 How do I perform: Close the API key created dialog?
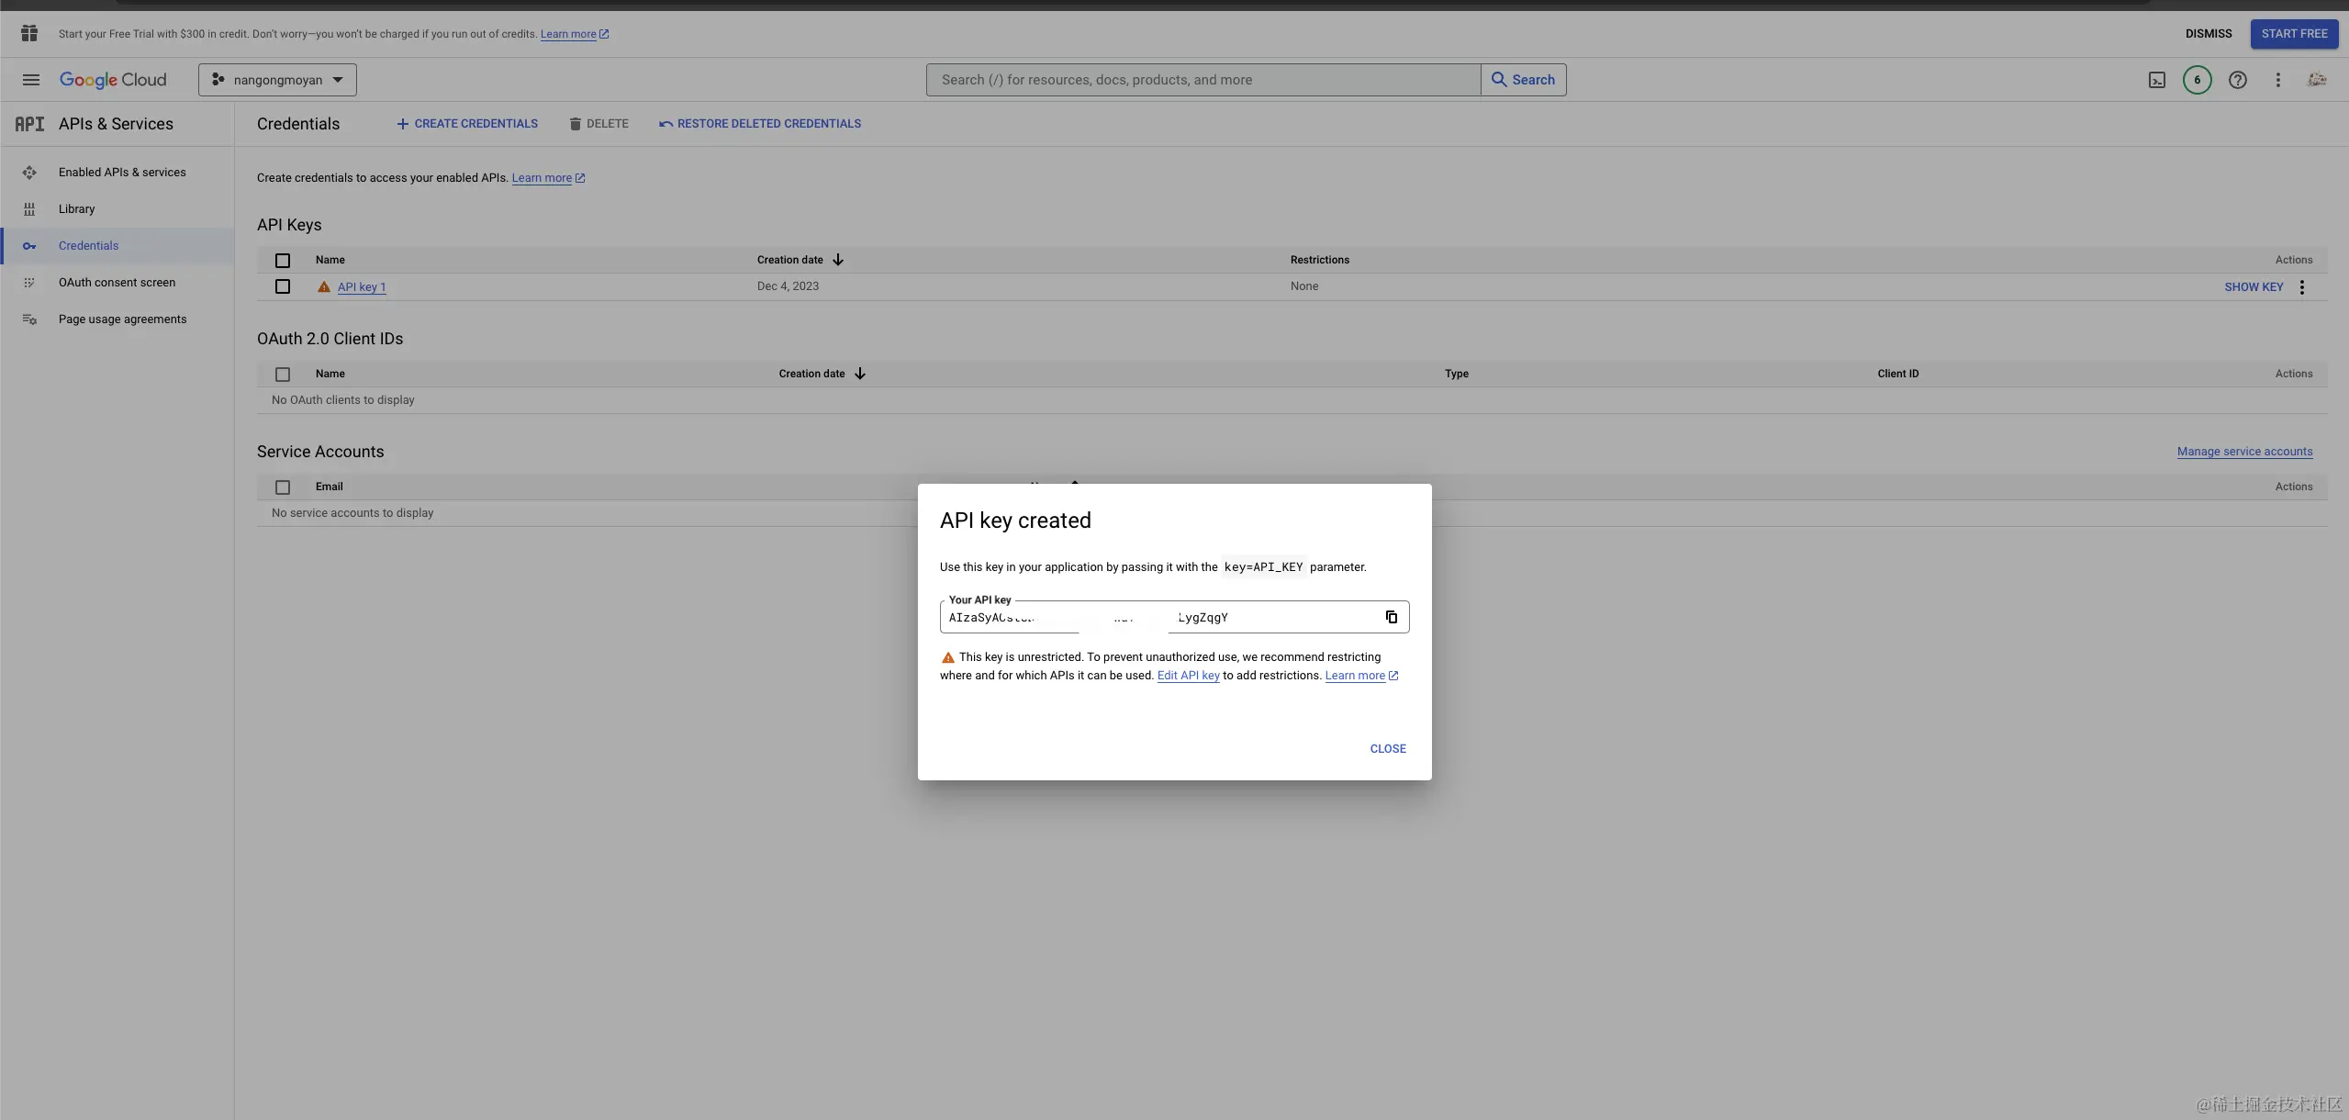(x=1387, y=749)
